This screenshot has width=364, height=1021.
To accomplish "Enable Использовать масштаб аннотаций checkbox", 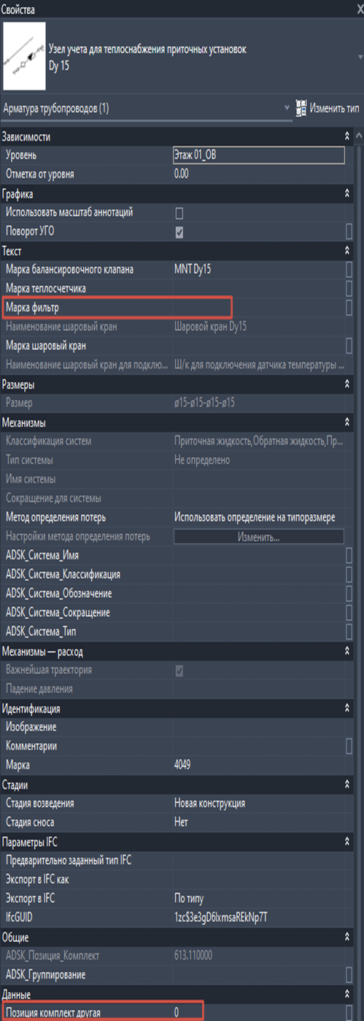I will click(179, 213).
